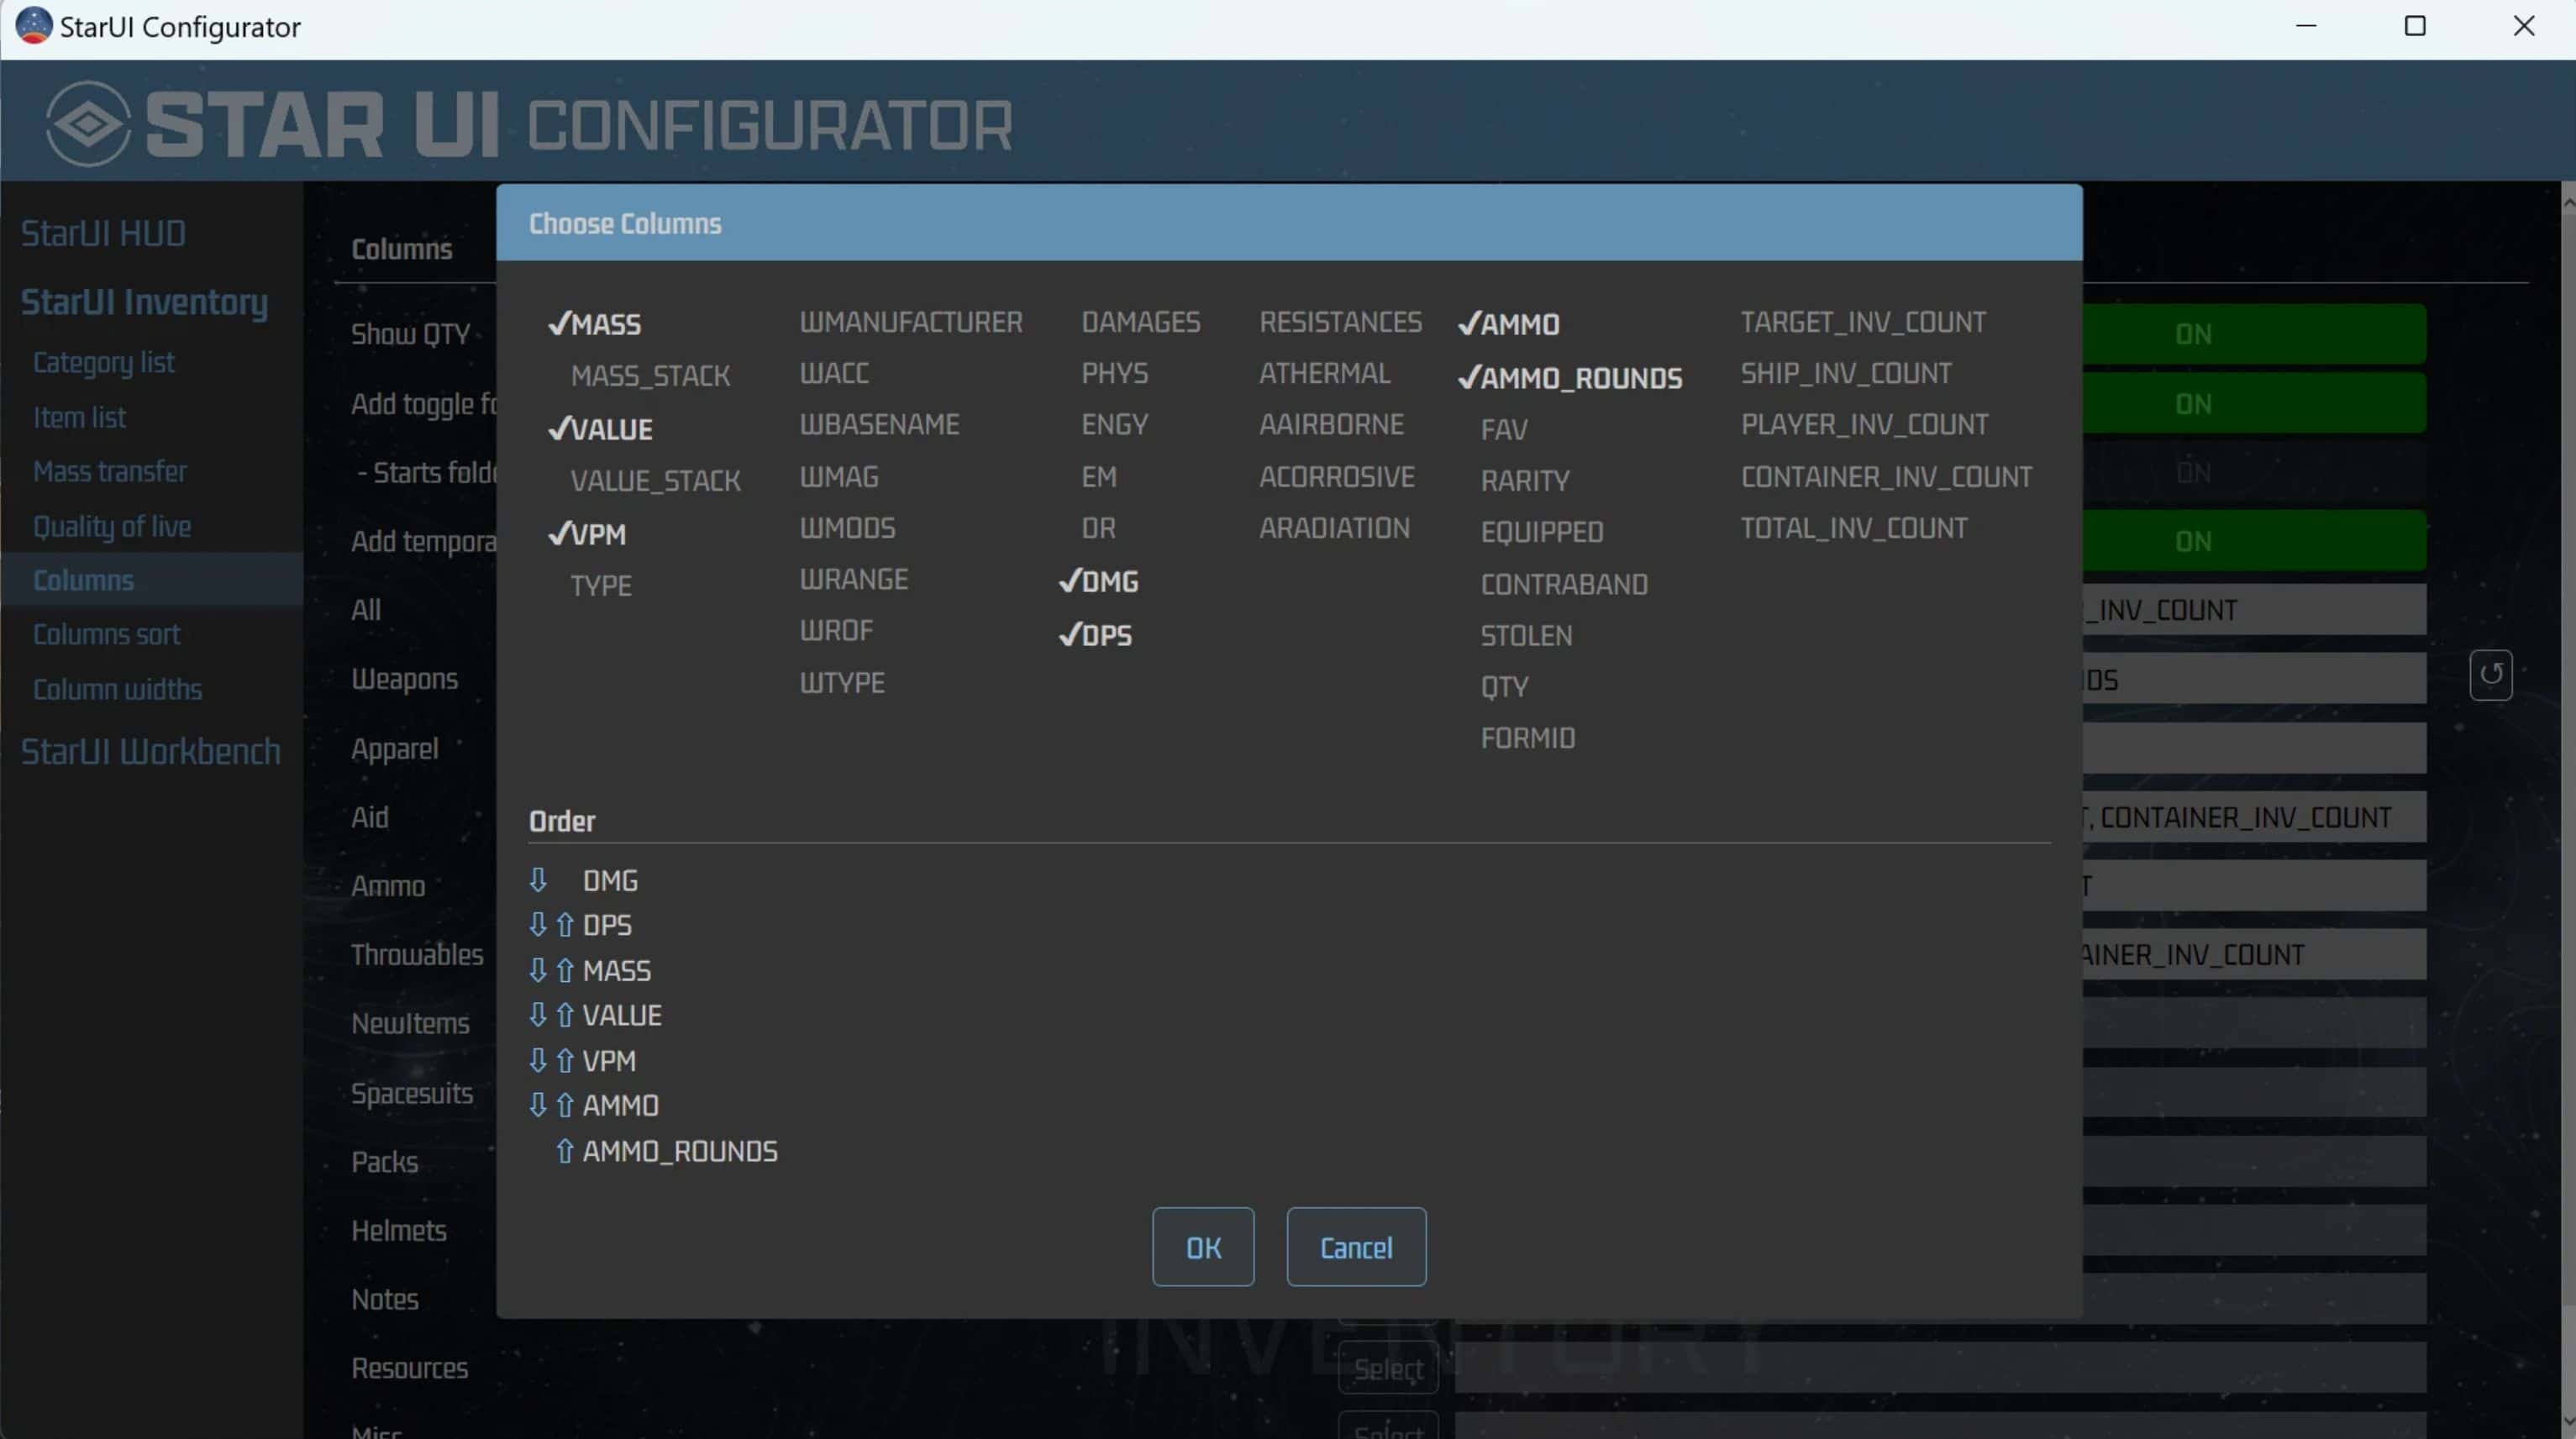2576x1439 pixels.
Task: Click the up arrow next to DPS
Action: tap(565, 925)
